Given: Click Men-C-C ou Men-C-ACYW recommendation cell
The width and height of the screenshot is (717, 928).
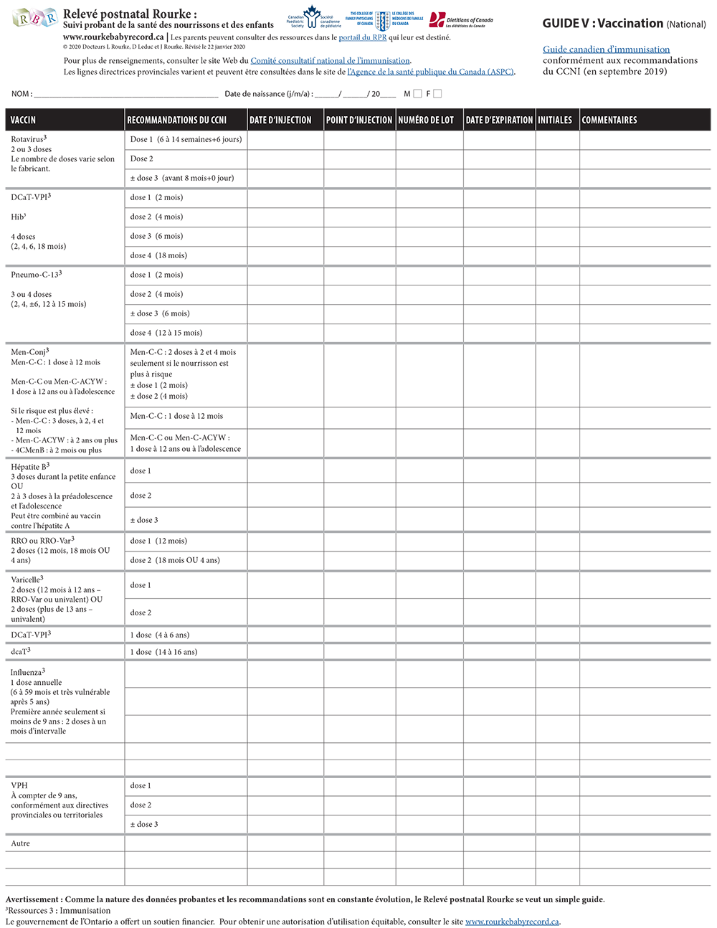Looking at the screenshot, I should coord(186,442).
